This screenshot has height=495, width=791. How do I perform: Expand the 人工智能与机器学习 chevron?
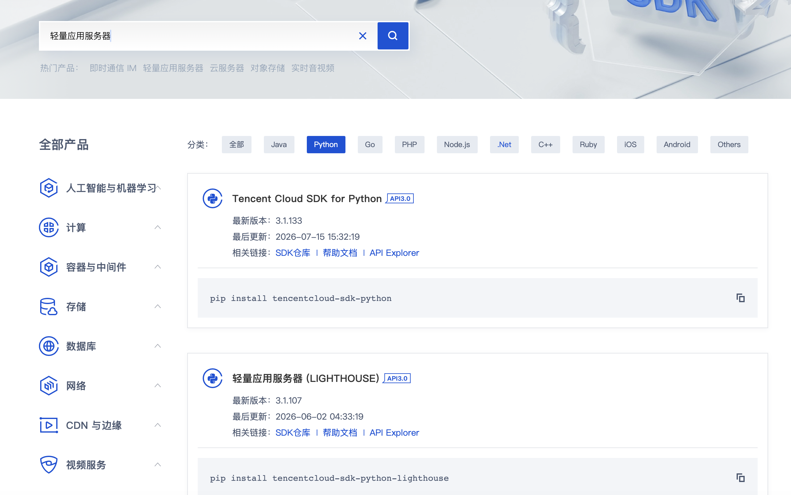159,188
